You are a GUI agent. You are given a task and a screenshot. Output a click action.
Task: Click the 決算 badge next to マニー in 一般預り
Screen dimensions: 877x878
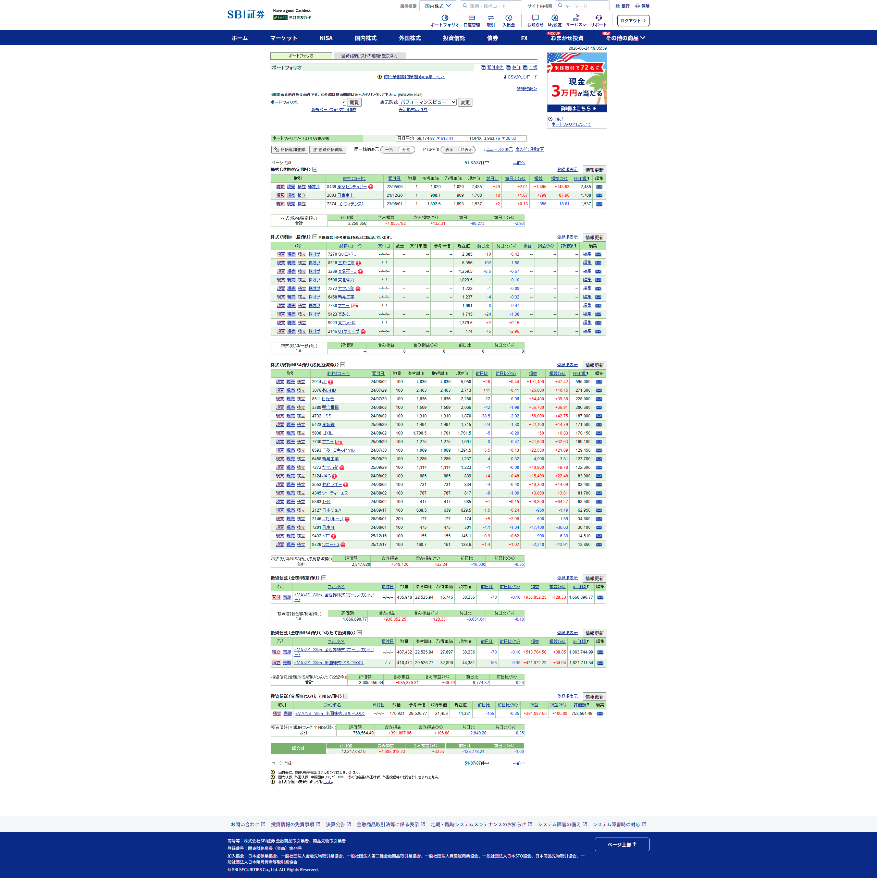[x=355, y=306]
